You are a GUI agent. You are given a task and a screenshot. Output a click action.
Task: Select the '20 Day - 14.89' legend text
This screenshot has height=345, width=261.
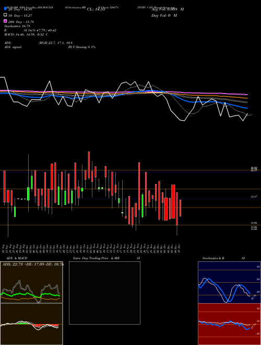20,9
